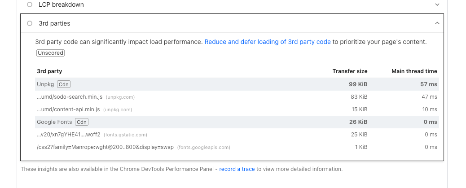Click the 3rd parties section title
The height and width of the screenshot is (188, 466).
(54, 23)
